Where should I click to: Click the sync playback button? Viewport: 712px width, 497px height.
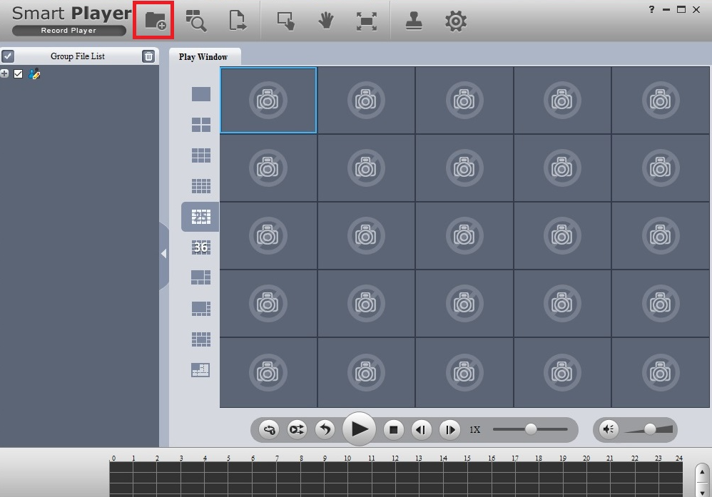point(269,429)
